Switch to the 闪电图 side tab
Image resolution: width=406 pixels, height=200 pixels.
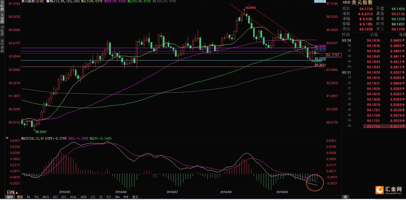(2, 30)
